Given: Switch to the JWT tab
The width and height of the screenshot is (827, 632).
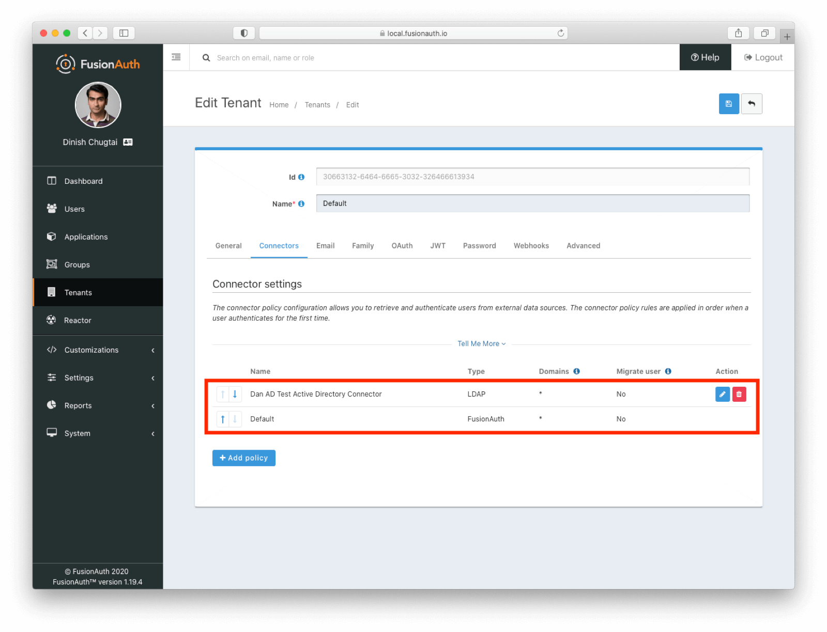Looking at the screenshot, I should pyautogui.click(x=438, y=246).
